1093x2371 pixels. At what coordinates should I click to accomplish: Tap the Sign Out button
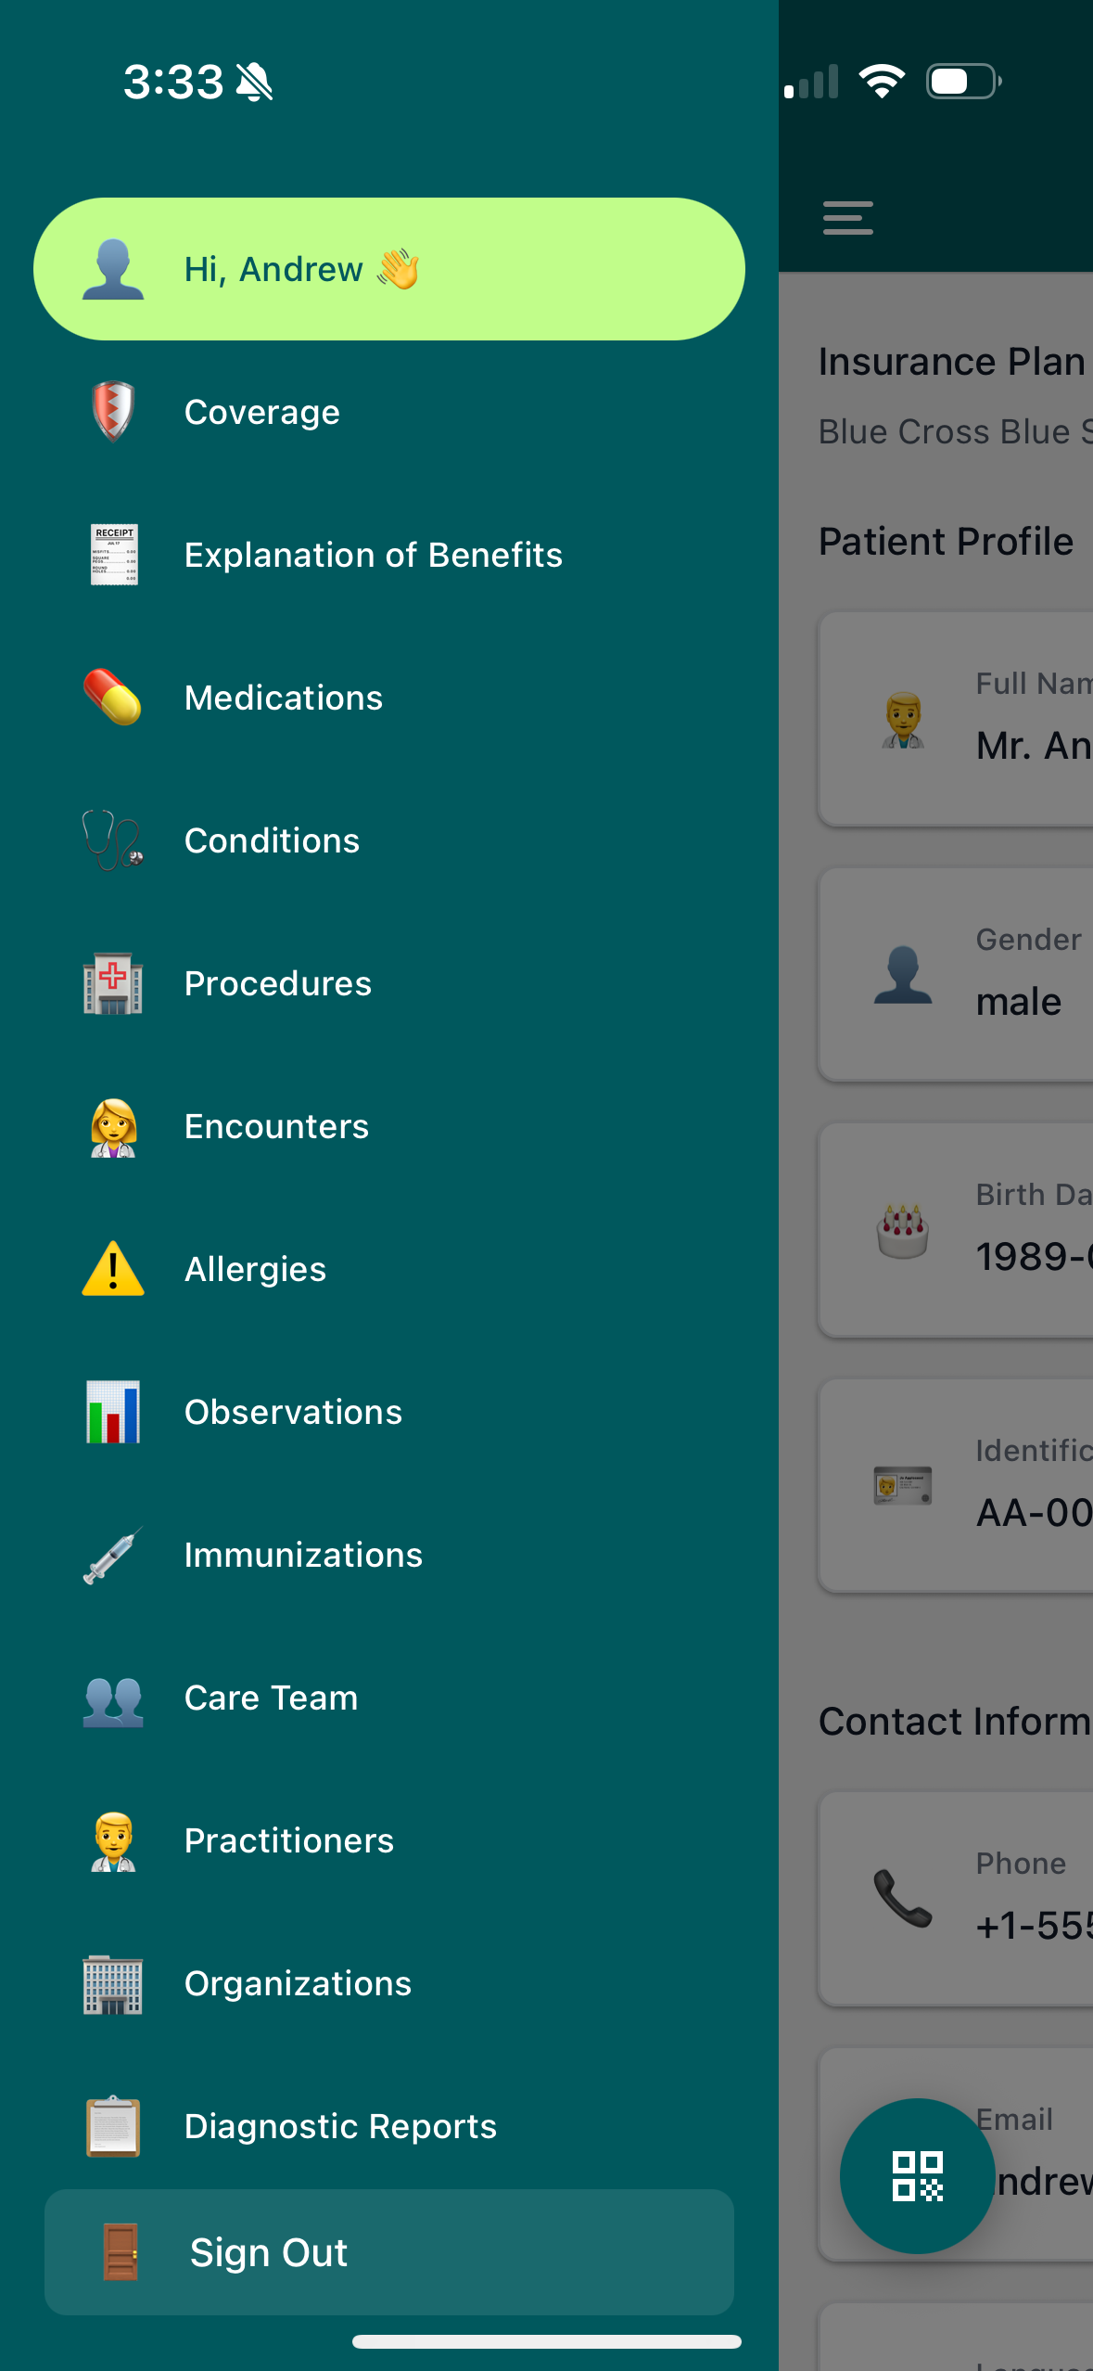click(x=389, y=2252)
